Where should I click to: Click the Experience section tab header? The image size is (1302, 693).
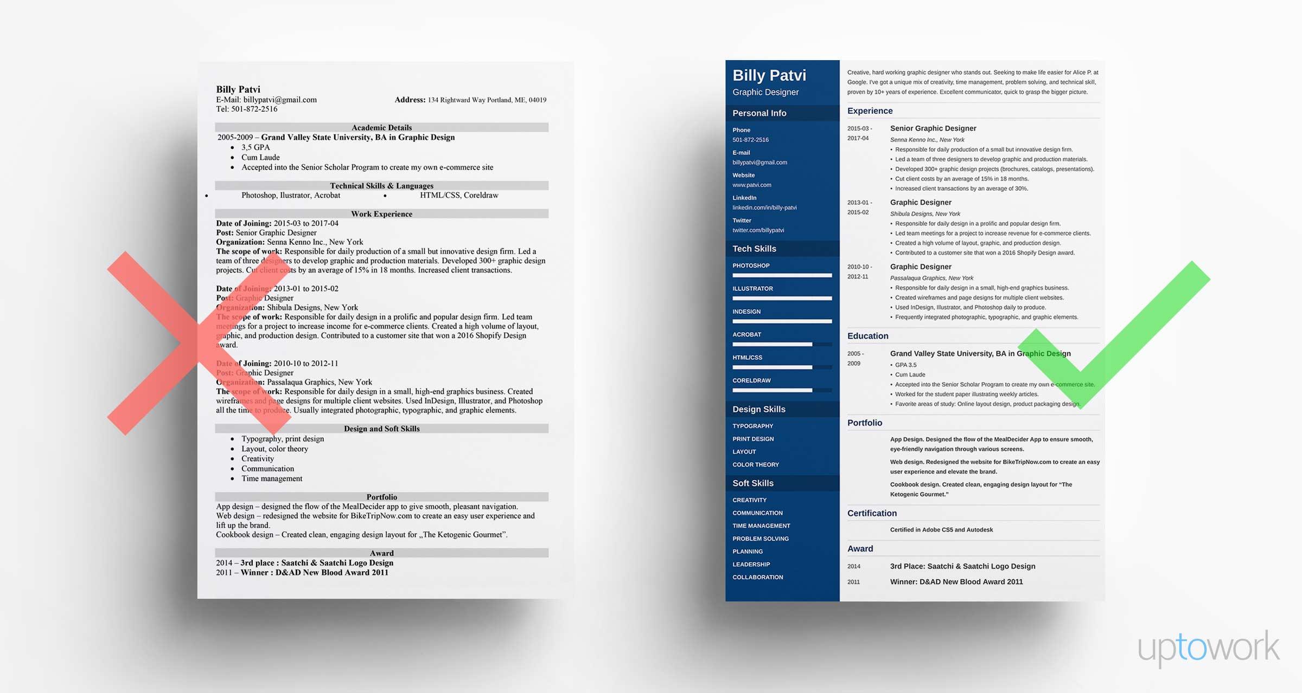click(x=871, y=109)
